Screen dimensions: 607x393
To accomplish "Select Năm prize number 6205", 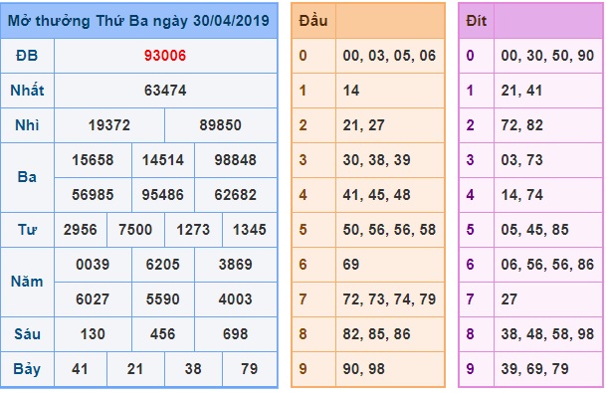I will click(x=163, y=265).
